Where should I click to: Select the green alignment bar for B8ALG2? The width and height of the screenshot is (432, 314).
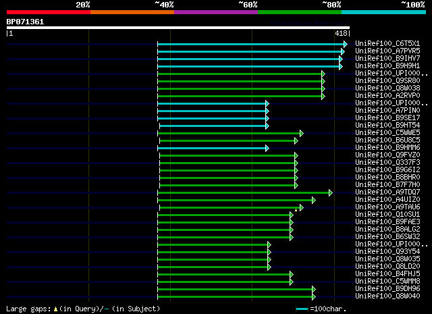click(223, 230)
